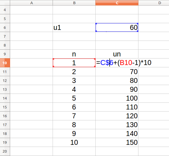Select column B header
The width and height of the screenshot is (169, 156).
[x=74, y=3]
